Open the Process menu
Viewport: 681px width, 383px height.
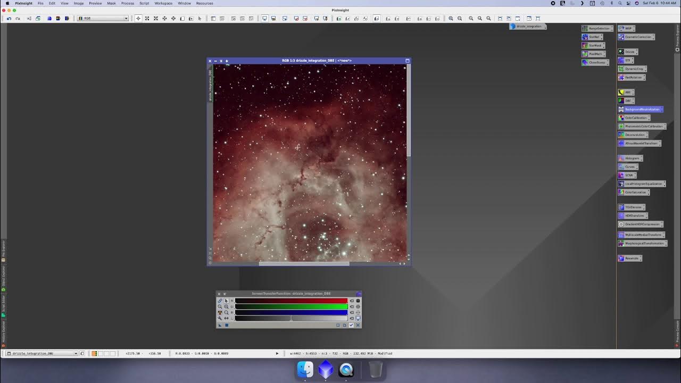click(128, 3)
